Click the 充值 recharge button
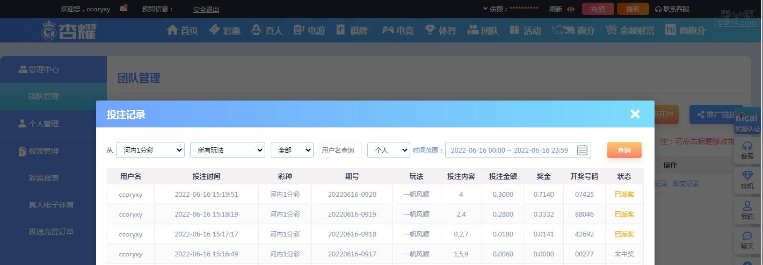This screenshot has height=265, width=763. click(x=598, y=9)
